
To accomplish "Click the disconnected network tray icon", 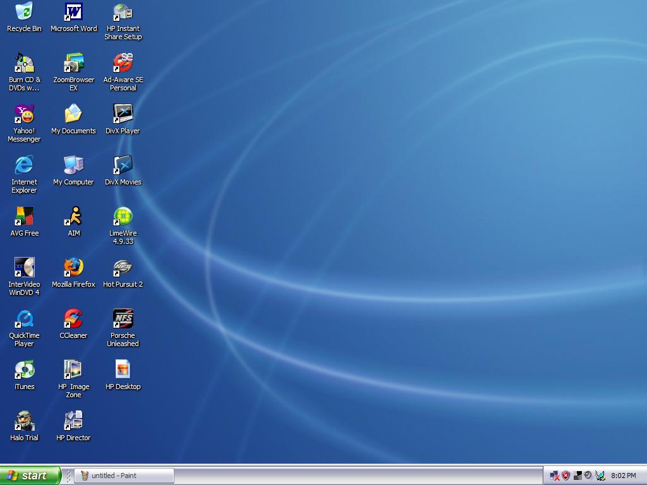I will click(x=555, y=476).
